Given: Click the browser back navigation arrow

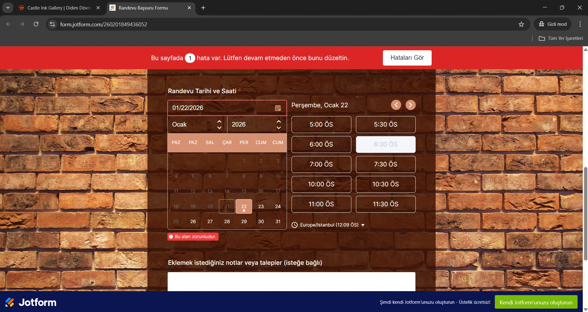Looking at the screenshot, I should [8, 24].
